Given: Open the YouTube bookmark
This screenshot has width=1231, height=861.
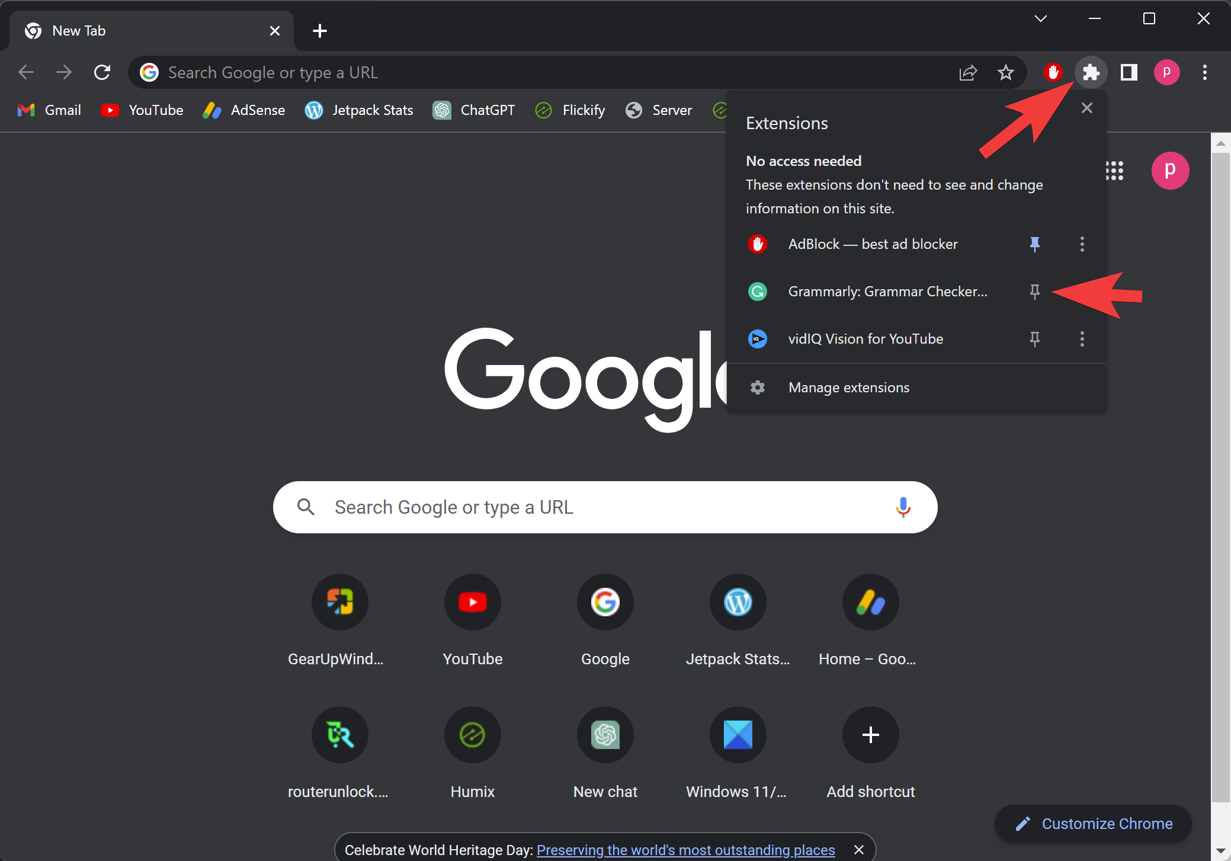Looking at the screenshot, I should click(142, 110).
